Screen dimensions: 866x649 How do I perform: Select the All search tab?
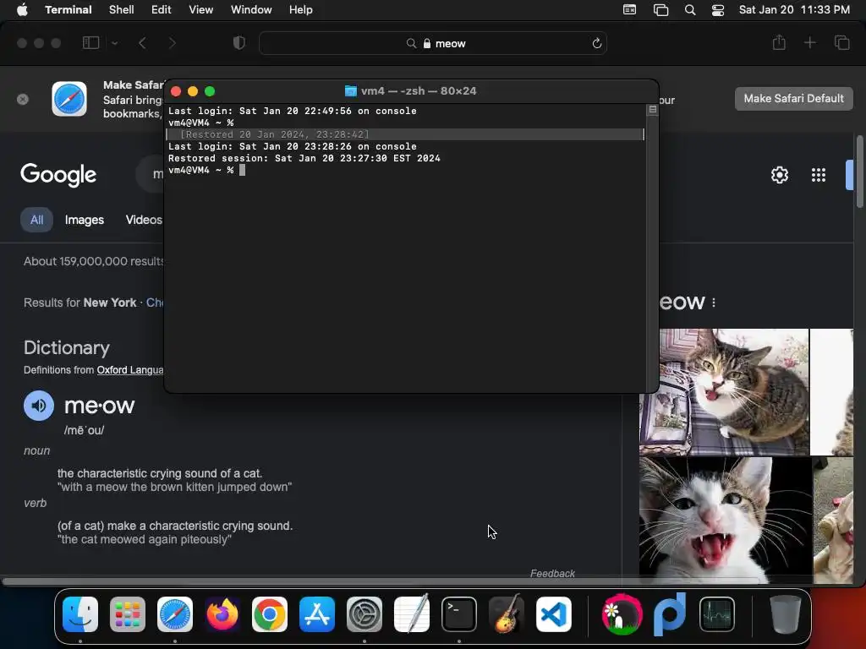pyautogui.click(x=36, y=220)
